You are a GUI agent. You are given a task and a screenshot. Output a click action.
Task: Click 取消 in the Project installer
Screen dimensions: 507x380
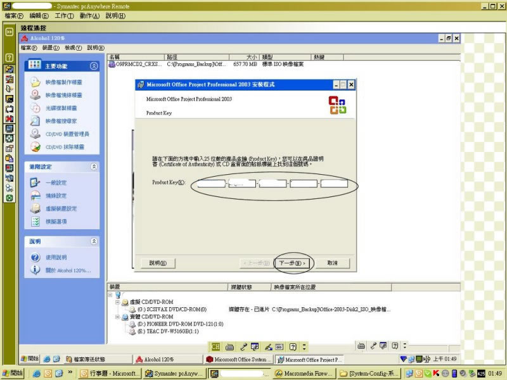[x=332, y=263]
